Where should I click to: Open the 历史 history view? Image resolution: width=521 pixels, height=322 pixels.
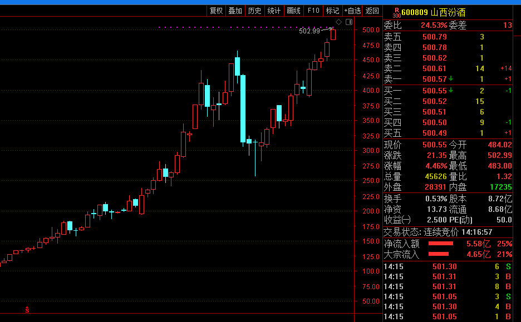(x=254, y=11)
